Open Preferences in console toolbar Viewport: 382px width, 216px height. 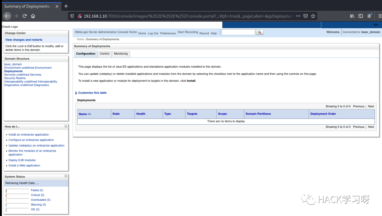point(168,33)
